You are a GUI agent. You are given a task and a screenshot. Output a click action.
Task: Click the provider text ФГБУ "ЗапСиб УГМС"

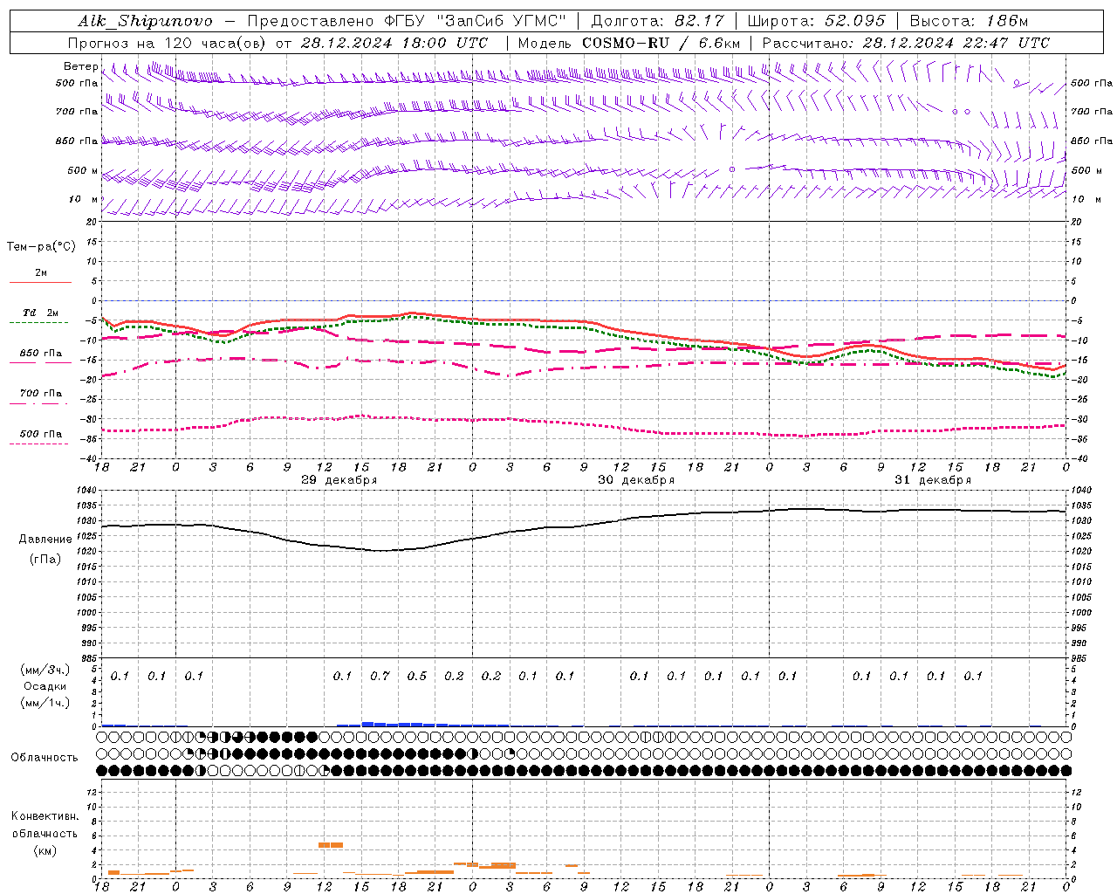[x=475, y=21]
